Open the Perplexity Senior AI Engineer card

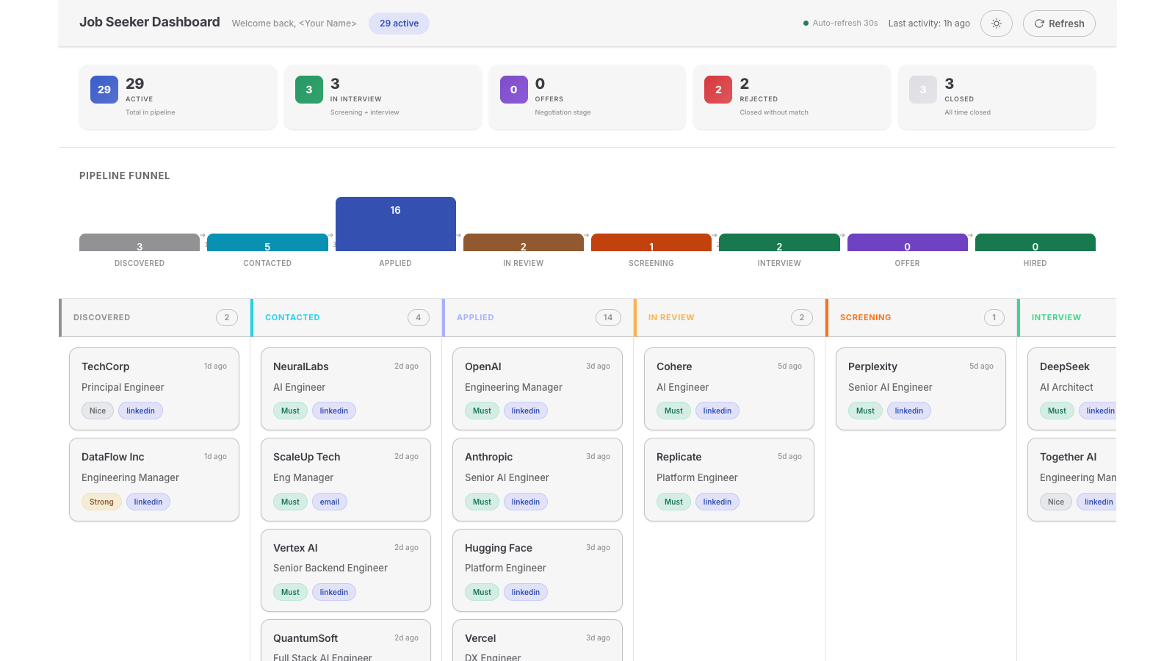point(921,389)
